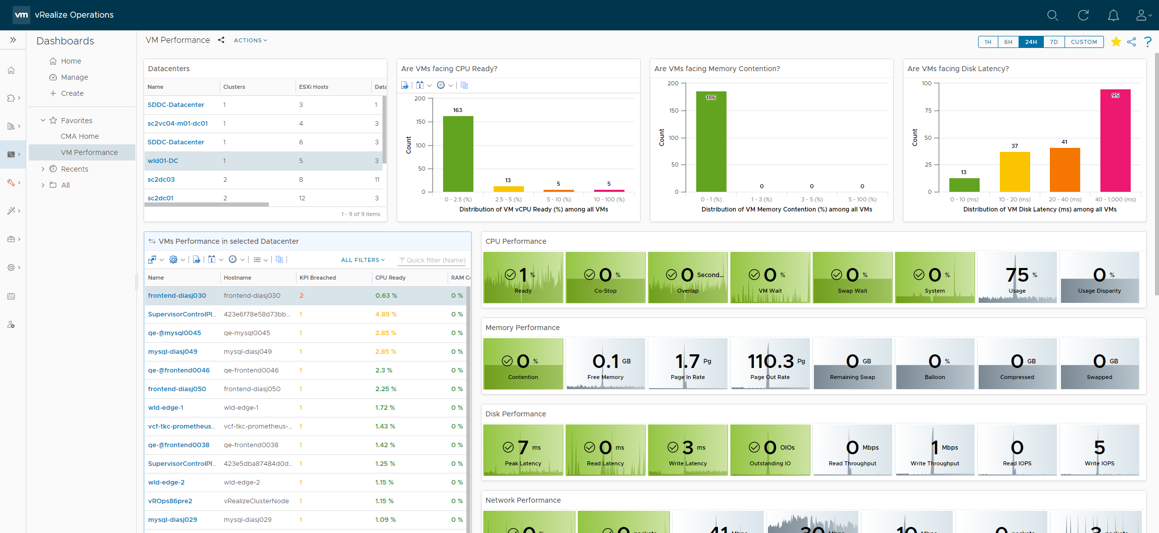Click the yellow favorite star icon
Image resolution: width=1159 pixels, height=533 pixels.
(x=1116, y=42)
